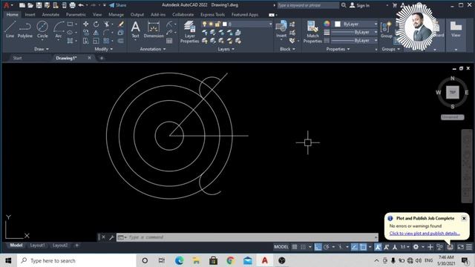Screen dimensions: 475x267
Task: Open Workspace Switching gear in status bar
Action: (x=416, y=247)
